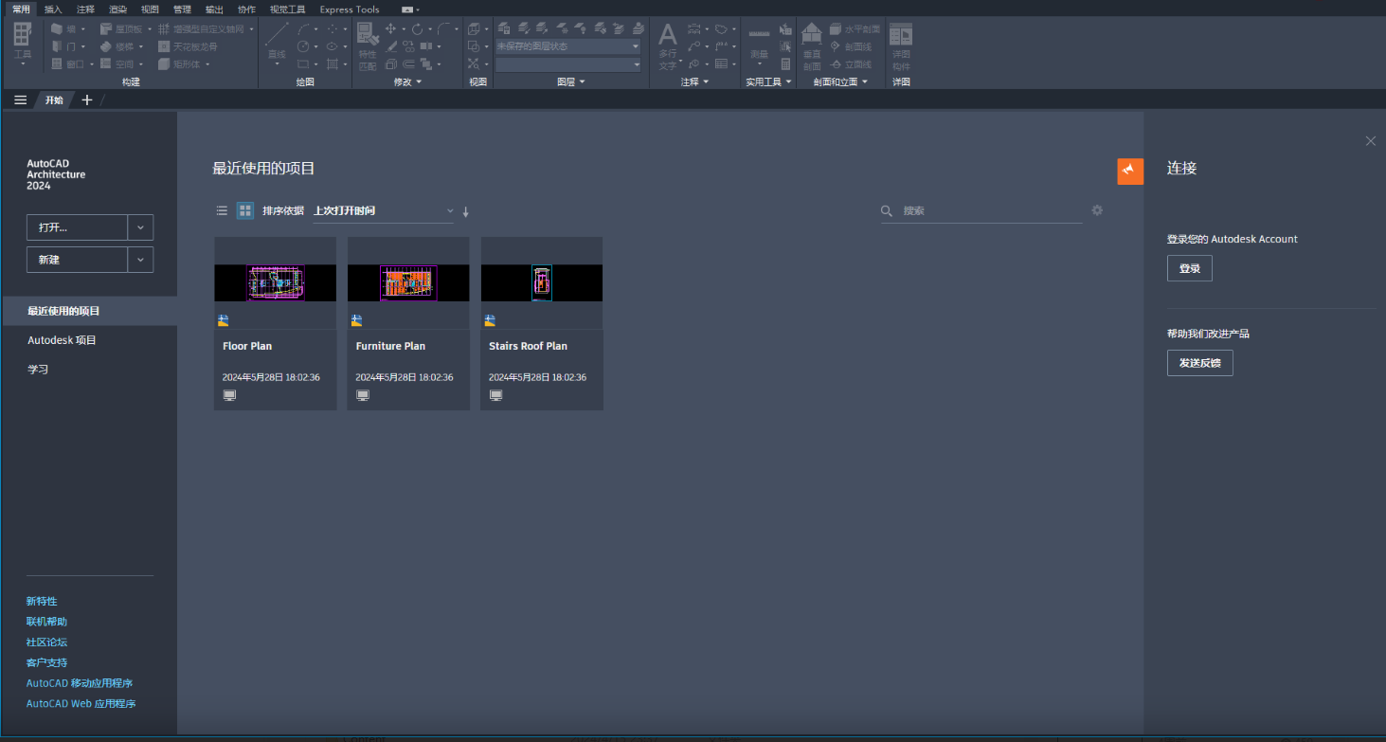Viewport: 1386px width, 742px height.
Task: Open the Layer Properties manager icon
Action: coord(503,28)
